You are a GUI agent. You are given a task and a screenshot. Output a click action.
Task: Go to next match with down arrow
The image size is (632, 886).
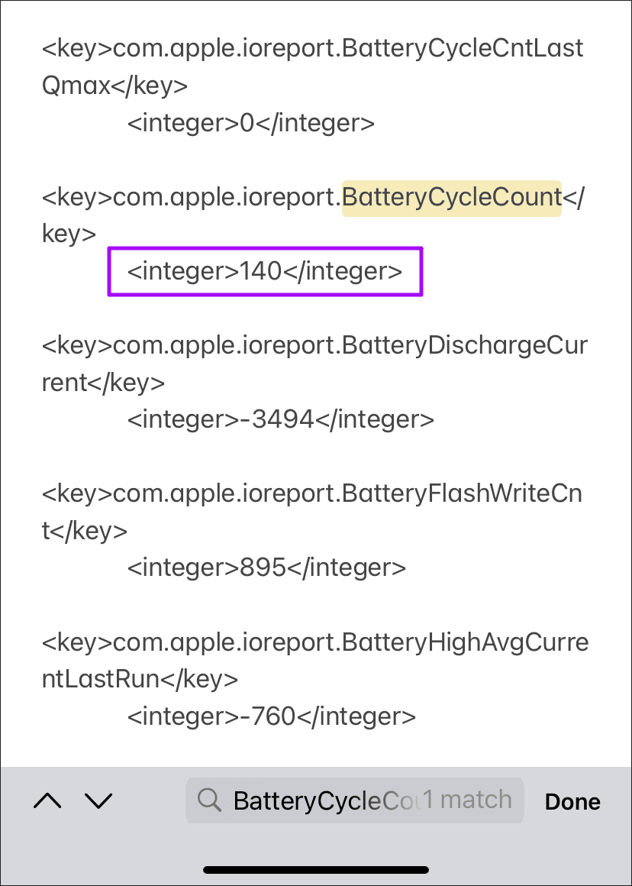98,800
